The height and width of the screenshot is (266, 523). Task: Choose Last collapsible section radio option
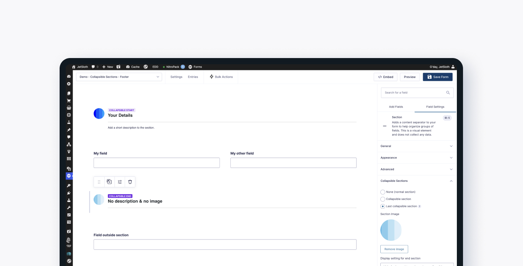[x=383, y=206]
